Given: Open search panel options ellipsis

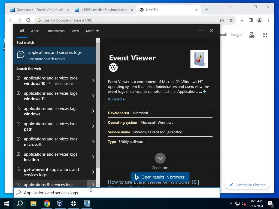Looking at the screenshot, I should (x=200, y=31).
